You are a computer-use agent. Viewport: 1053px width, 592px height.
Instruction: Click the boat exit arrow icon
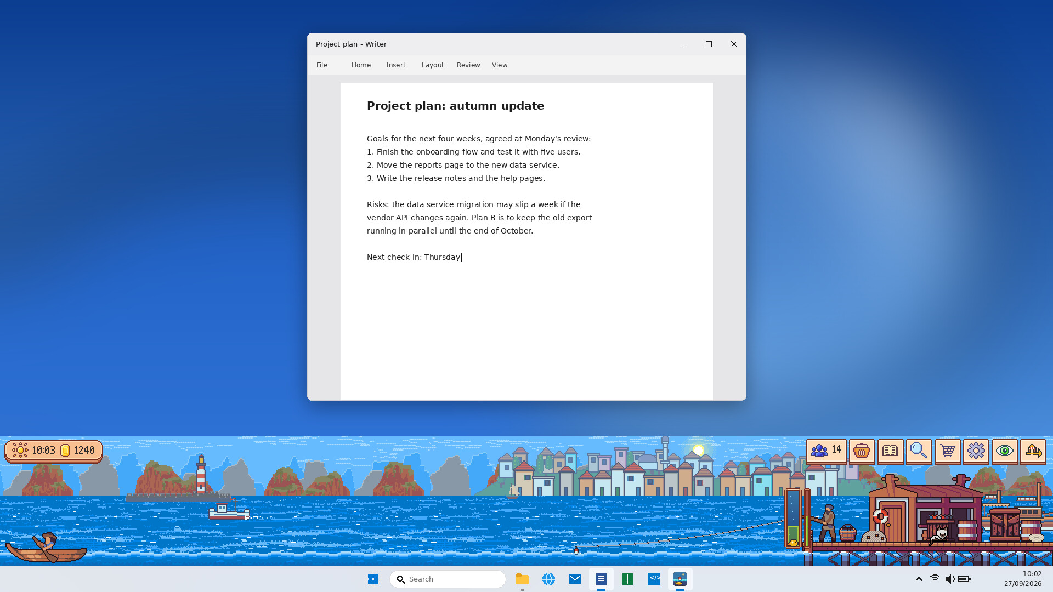coord(1033,451)
